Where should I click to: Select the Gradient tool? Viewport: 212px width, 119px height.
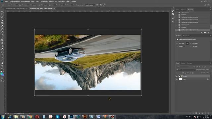2,43
